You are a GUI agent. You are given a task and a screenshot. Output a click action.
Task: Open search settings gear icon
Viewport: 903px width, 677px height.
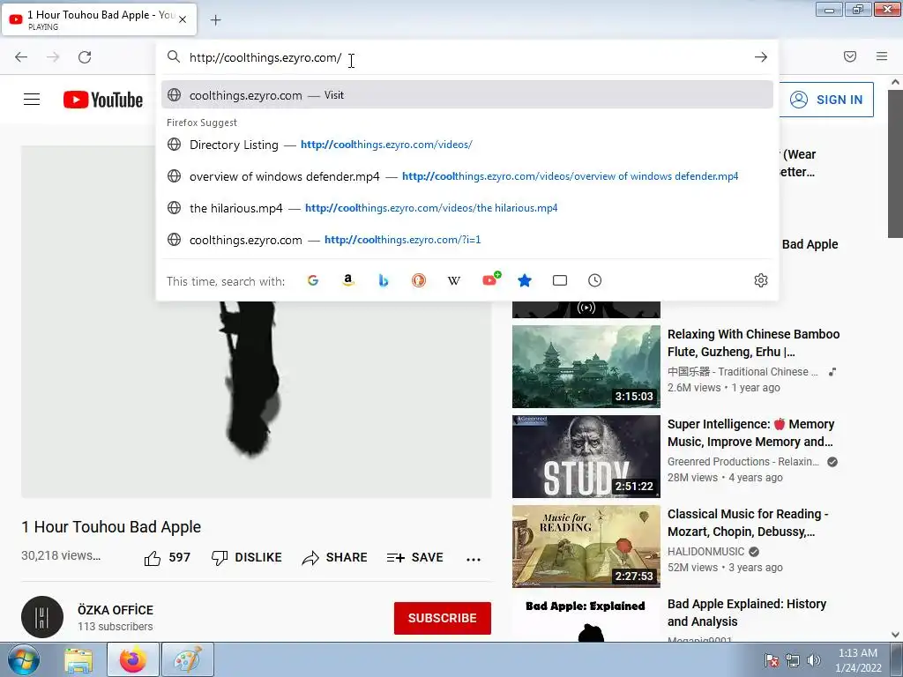[761, 280]
